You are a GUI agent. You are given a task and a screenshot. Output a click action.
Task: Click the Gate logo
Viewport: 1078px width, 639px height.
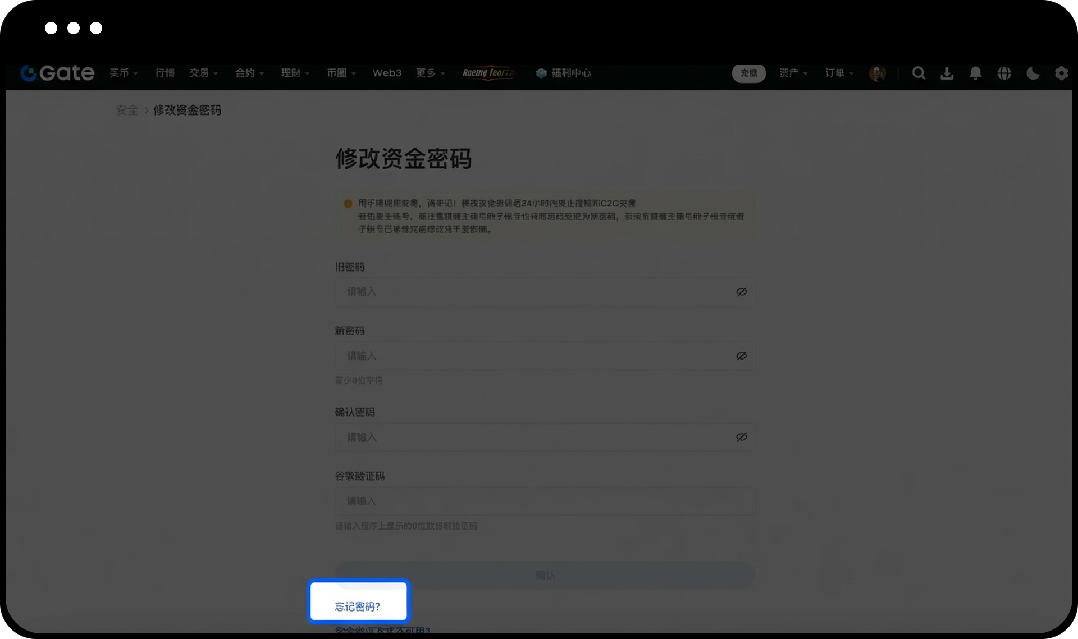(57, 73)
